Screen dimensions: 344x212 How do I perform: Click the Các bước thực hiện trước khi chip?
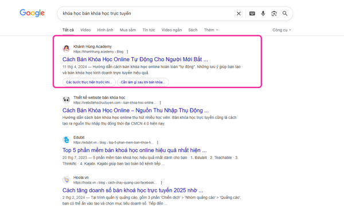click(x=89, y=82)
